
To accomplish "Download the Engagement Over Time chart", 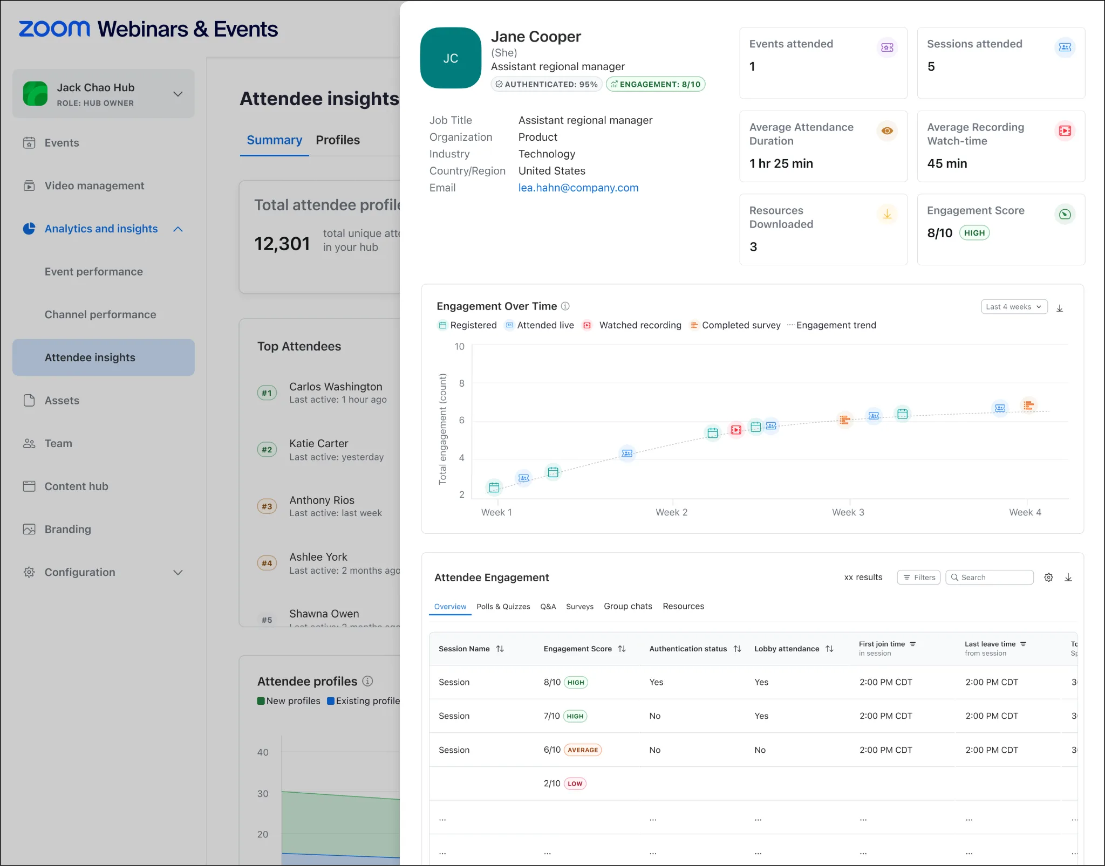I will [x=1060, y=308].
